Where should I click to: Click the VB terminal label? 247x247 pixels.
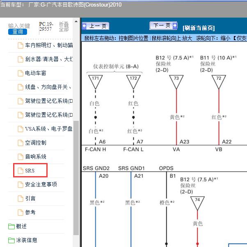pyautogui.click(x=219, y=150)
